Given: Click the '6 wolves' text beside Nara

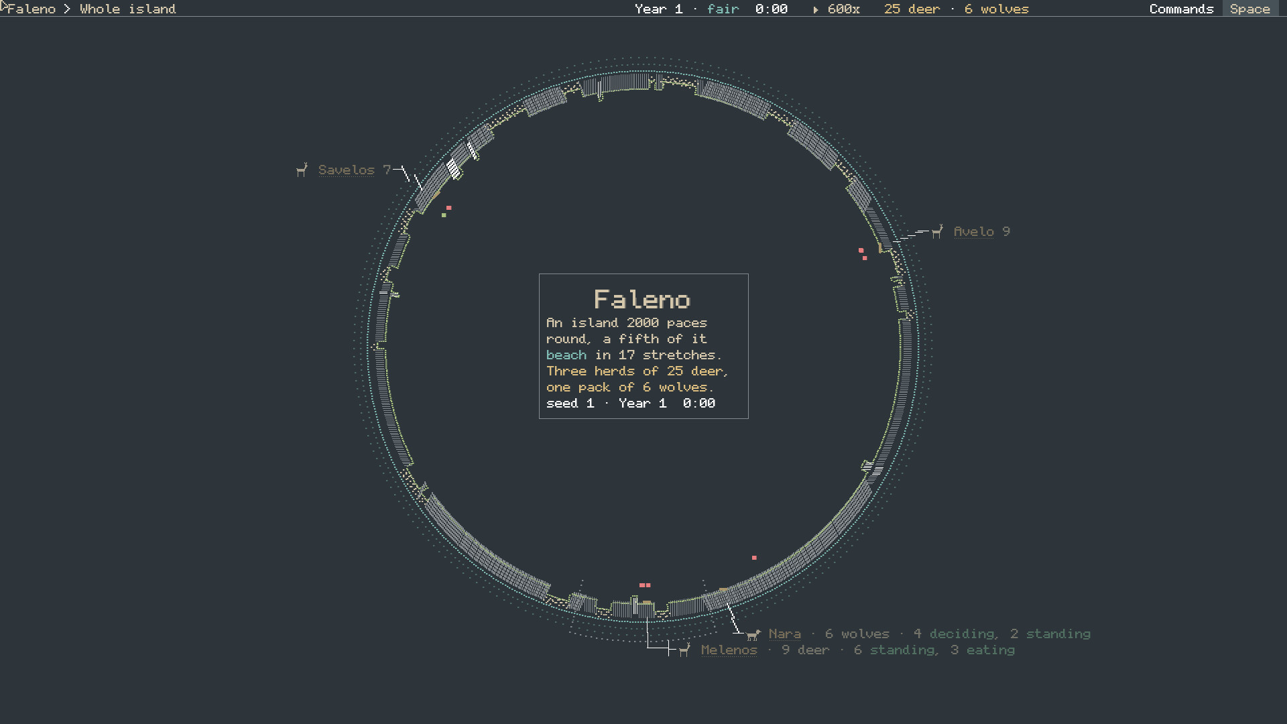Looking at the screenshot, I should [857, 634].
